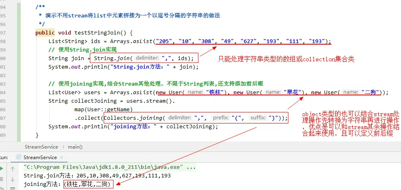This screenshot has width=401, height=190.
Task: Click the prefix parameter hint in Collectors.joining
Action: tap(221, 118)
